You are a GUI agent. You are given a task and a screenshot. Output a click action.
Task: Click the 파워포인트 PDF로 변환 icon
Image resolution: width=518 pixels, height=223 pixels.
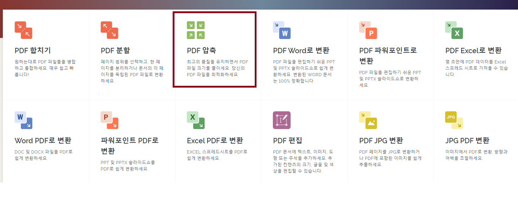(x=109, y=120)
